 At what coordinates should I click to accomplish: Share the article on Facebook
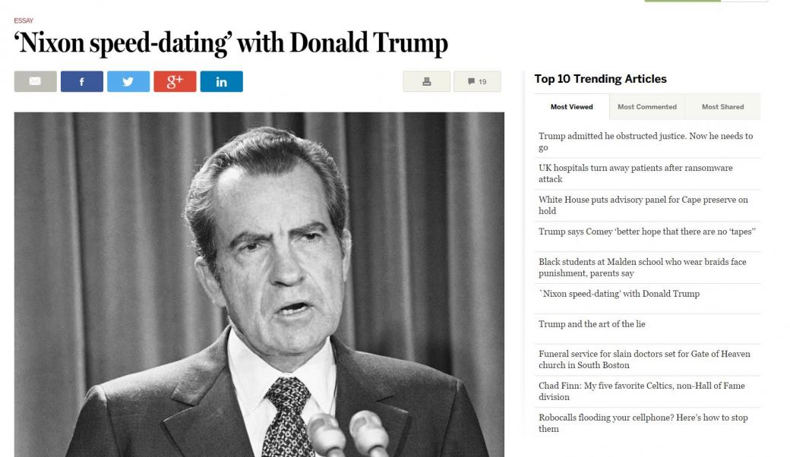tap(81, 81)
